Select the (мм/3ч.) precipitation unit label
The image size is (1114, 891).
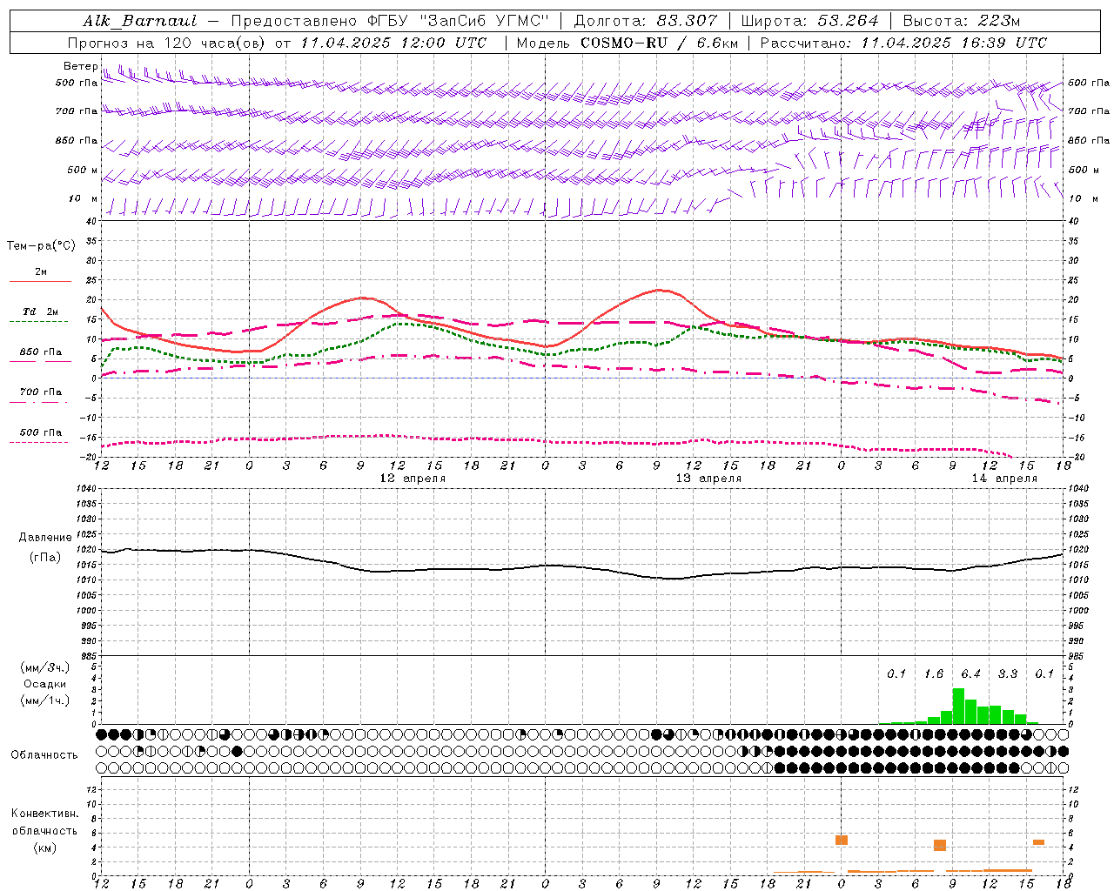click(44, 667)
